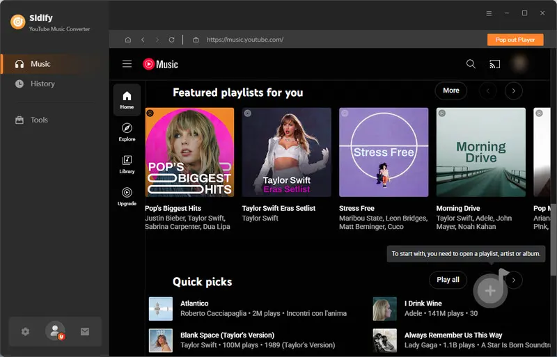
Task: Click the browser home icon
Action: click(x=128, y=40)
